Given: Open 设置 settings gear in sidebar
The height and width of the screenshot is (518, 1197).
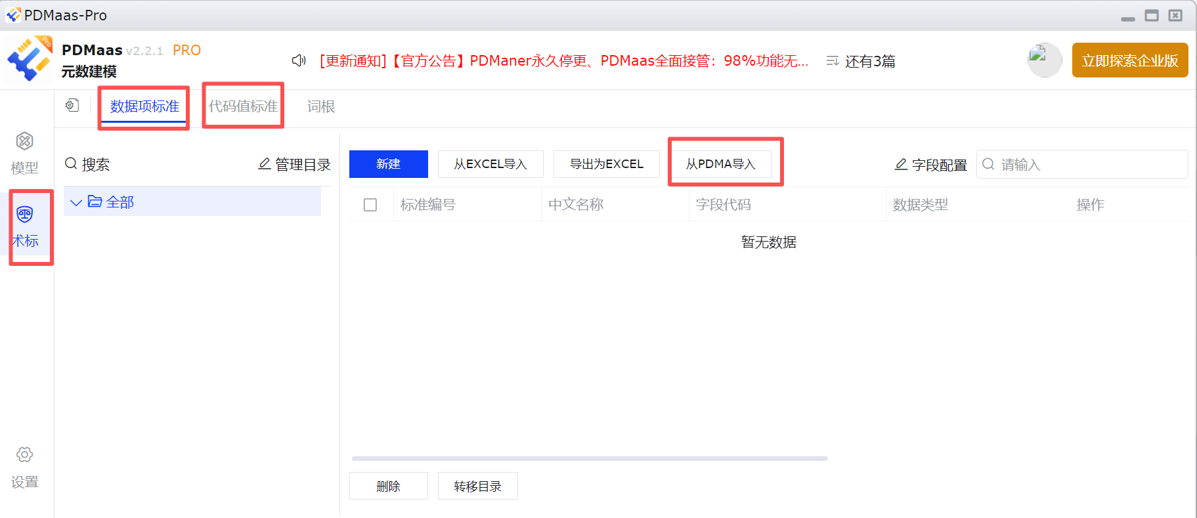Looking at the screenshot, I should click(x=25, y=455).
